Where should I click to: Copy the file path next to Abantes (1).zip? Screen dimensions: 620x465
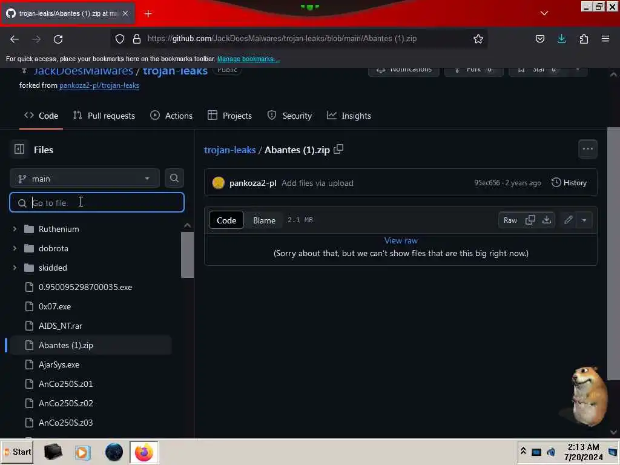pos(338,150)
